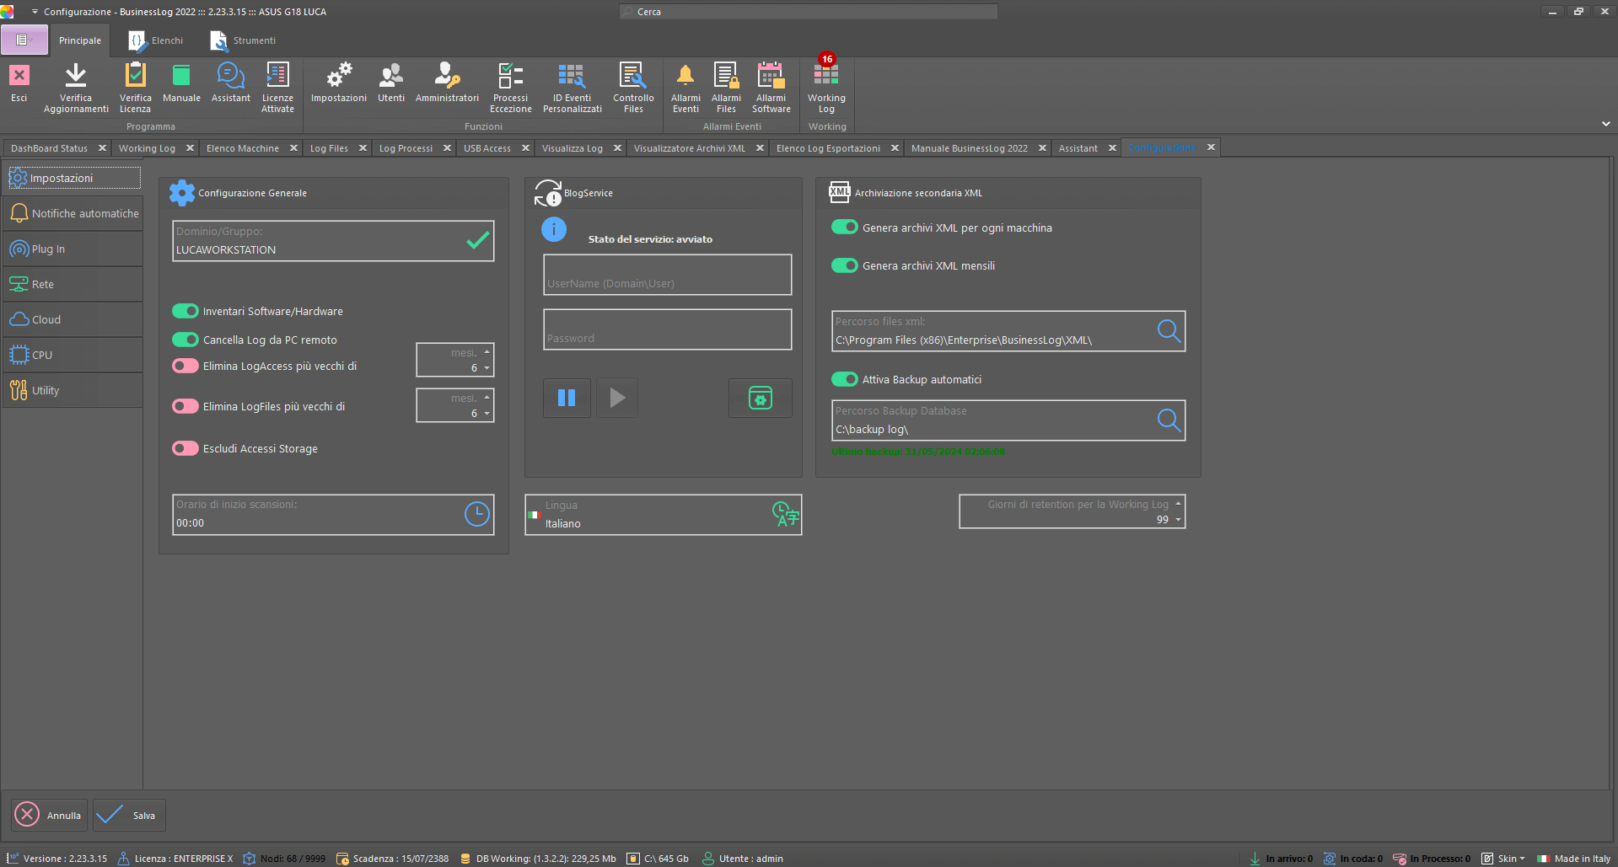This screenshot has width=1618, height=867.
Task: Open quick access title bar dropdown arrow
Action: [35, 12]
